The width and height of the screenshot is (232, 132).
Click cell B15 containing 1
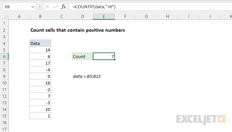(x=40, y=116)
